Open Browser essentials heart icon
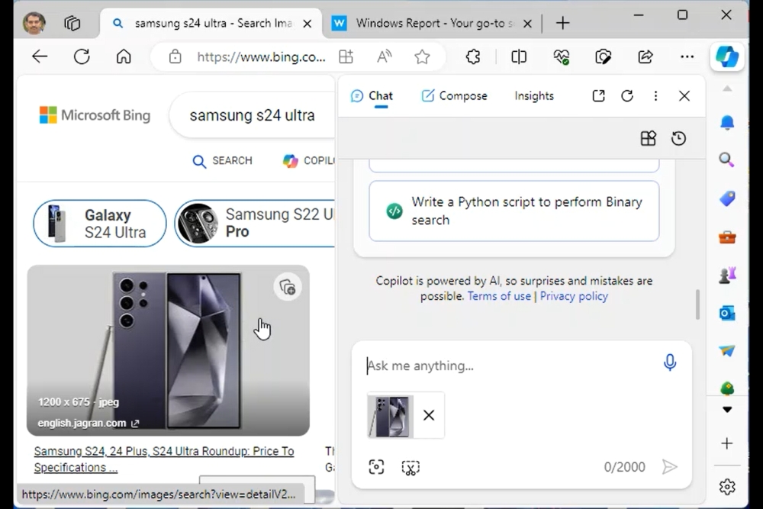 coord(561,57)
